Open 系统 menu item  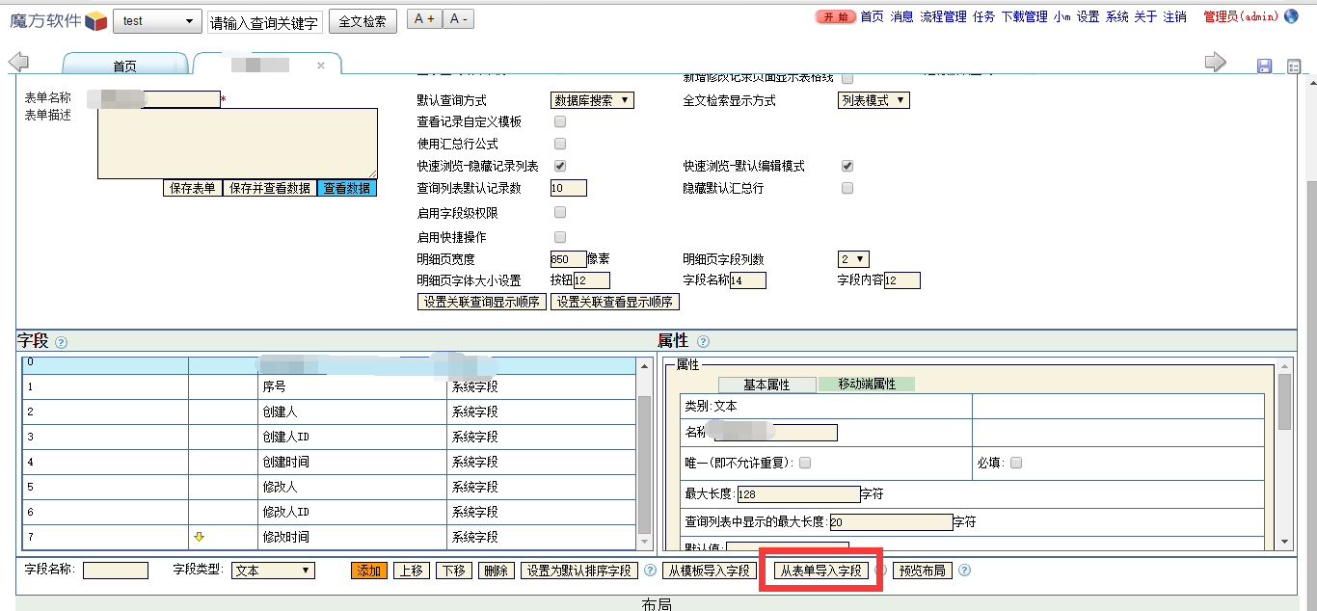coord(1117,17)
